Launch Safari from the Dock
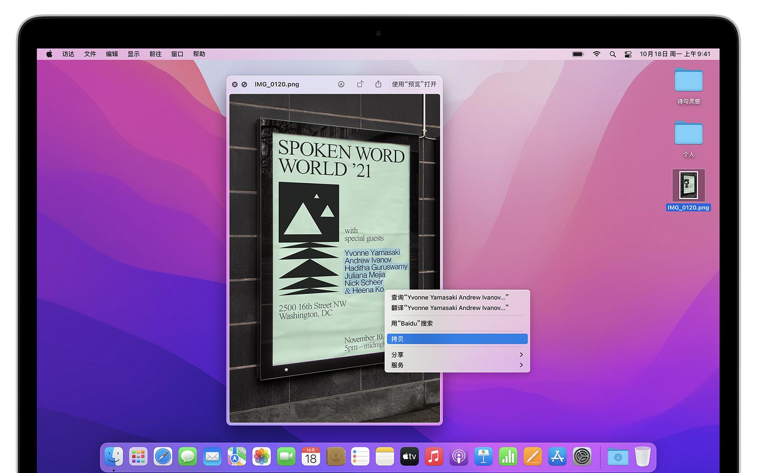 point(163,457)
